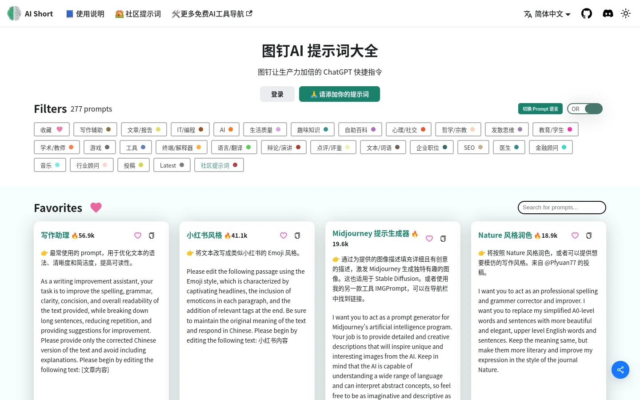Favorite the Nature 风格润色 card heart
The image size is (640, 400).
tap(575, 236)
